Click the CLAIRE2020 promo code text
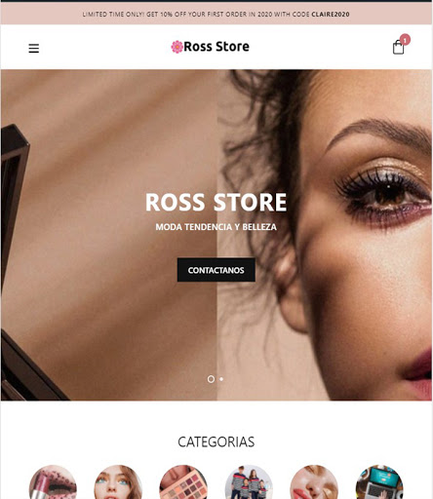The image size is (433, 499). [331, 15]
